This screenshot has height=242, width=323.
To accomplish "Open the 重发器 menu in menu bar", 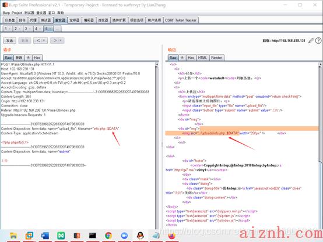I will [41, 13].
